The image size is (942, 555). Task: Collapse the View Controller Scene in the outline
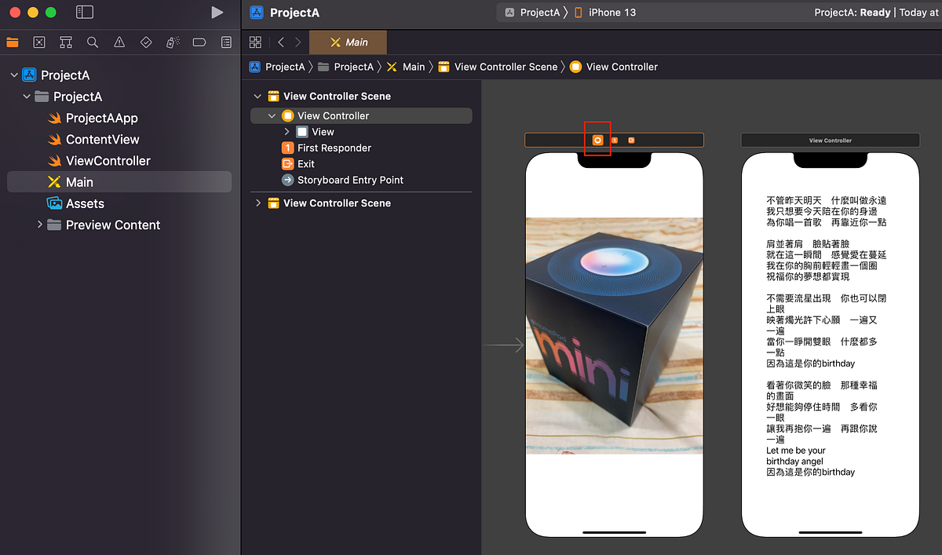click(x=257, y=96)
